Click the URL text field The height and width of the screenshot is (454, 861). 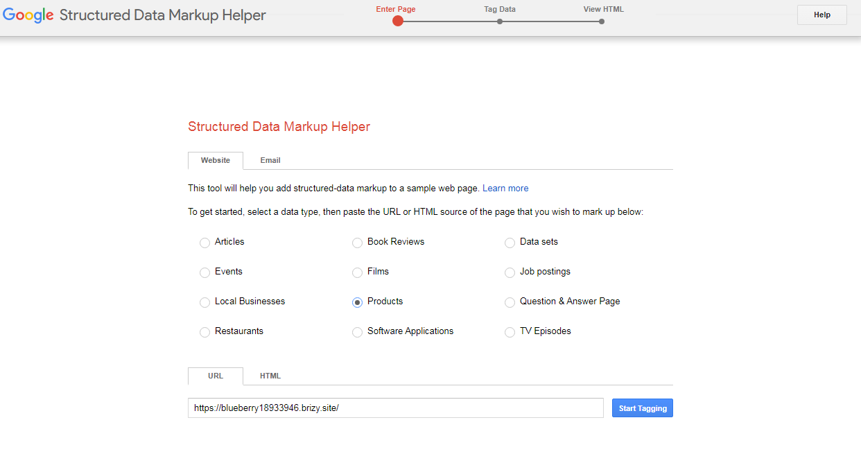coord(396,408)
